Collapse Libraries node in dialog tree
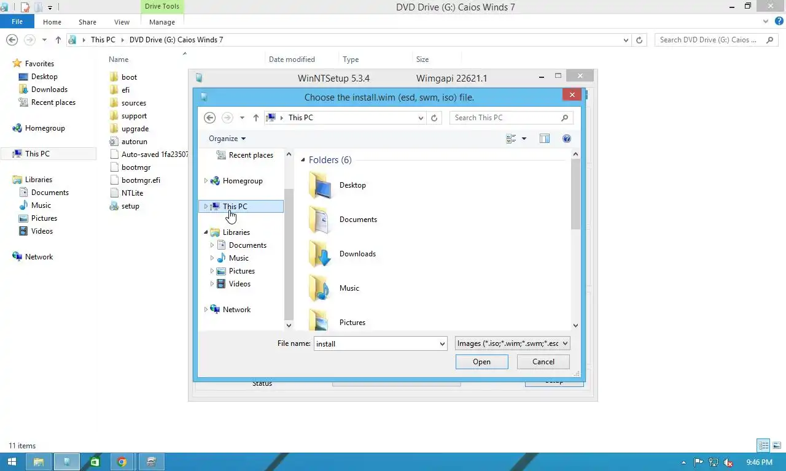Image resolution: width=786 pixels, height=471 pixels. (x=206, y=232)
